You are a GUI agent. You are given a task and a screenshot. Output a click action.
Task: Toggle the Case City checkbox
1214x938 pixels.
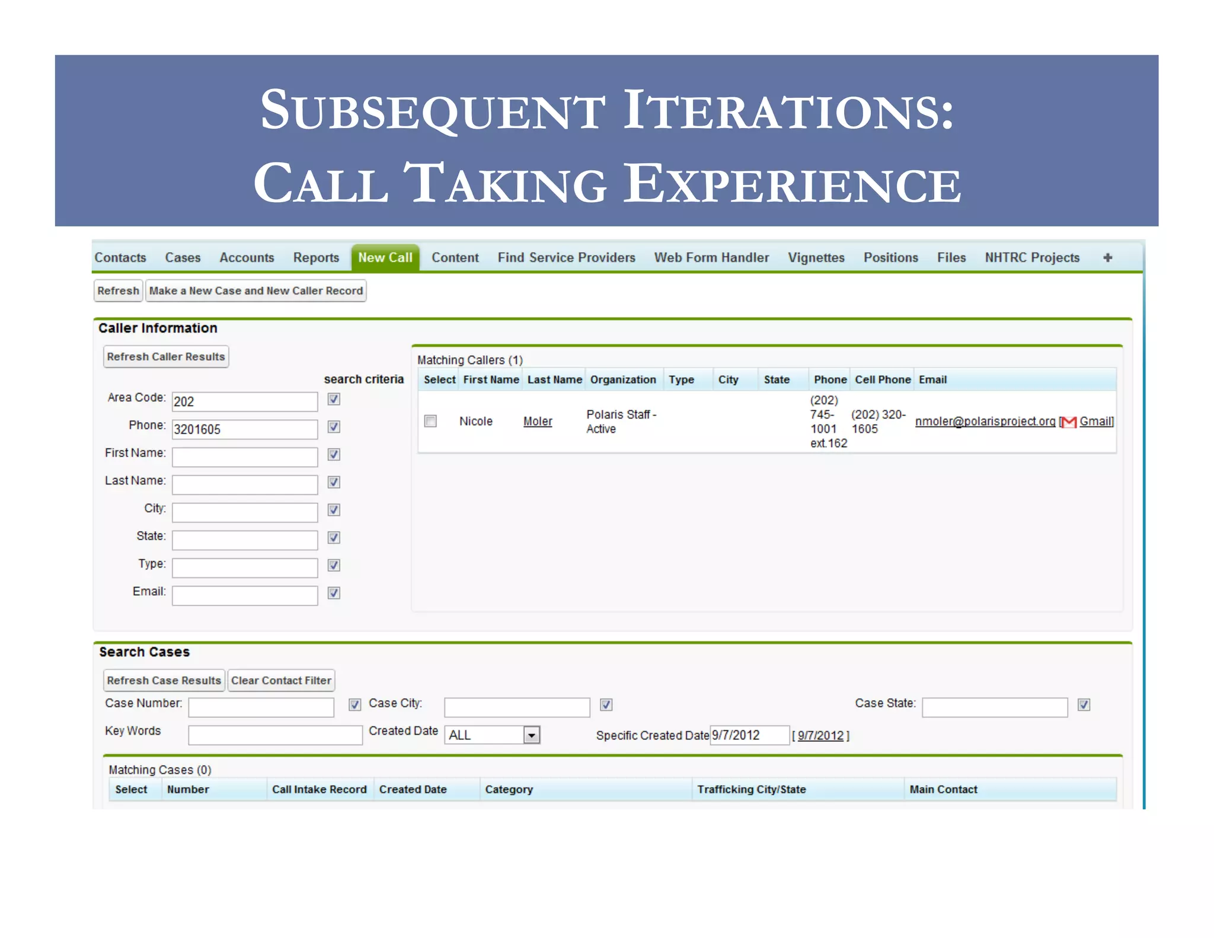coord(606,704)
